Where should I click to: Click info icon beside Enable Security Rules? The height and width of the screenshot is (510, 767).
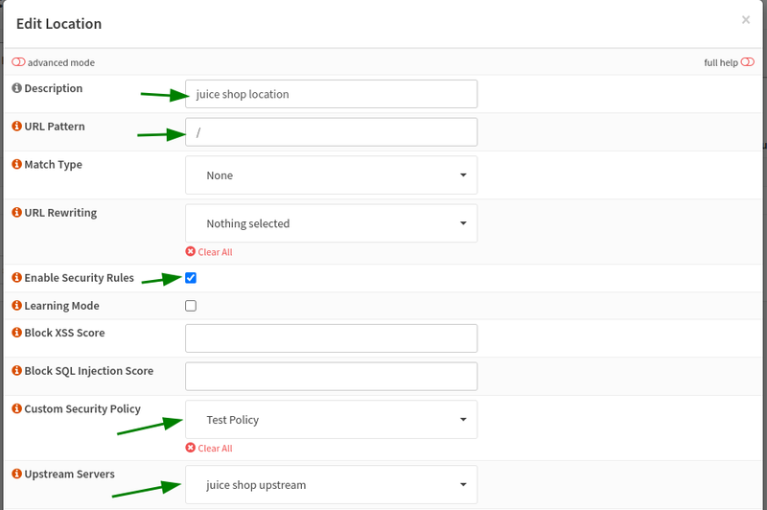(16, 278)
